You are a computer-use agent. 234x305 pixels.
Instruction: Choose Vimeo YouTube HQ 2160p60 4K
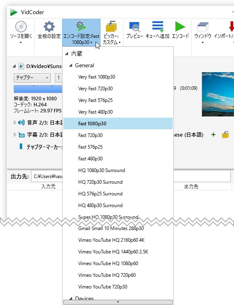click(x=118, y=240)
